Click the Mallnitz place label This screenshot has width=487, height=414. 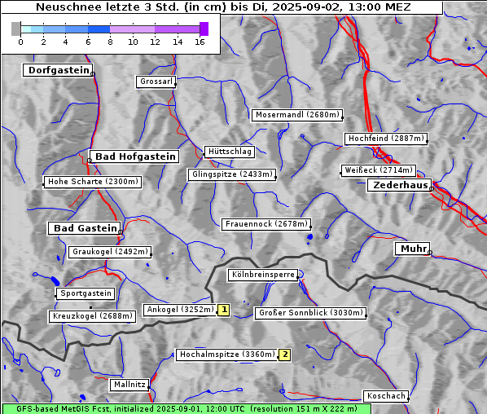coord(129,385)
